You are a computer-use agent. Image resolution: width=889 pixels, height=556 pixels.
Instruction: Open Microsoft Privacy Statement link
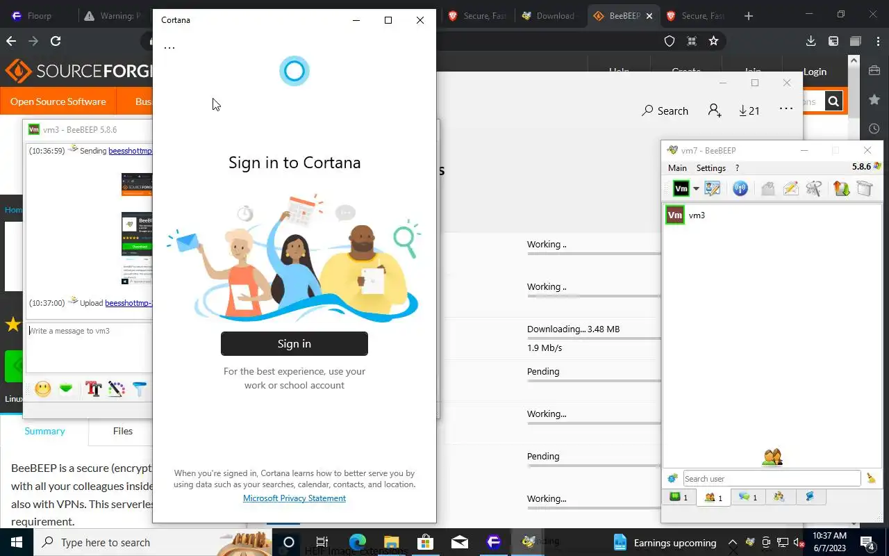294,498
